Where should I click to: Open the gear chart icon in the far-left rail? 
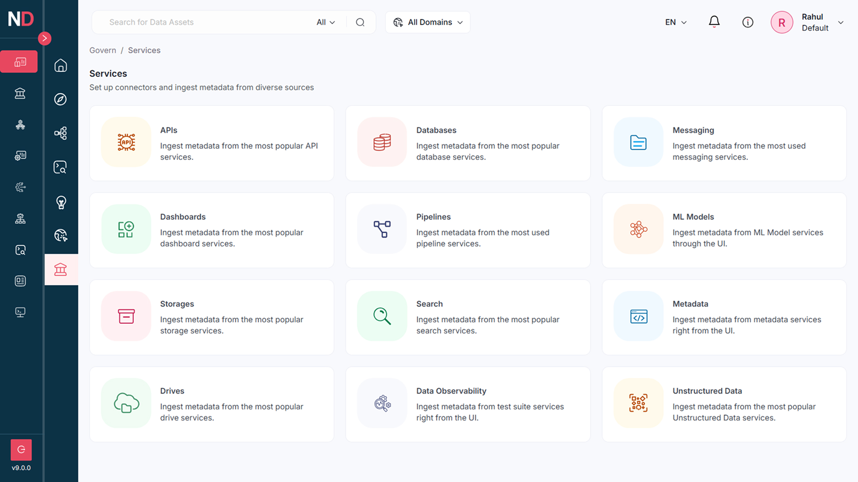[x=20, y=155]
